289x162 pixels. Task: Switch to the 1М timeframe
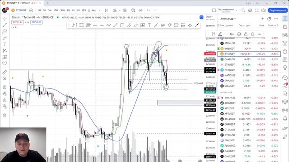[x=39, y=10]
